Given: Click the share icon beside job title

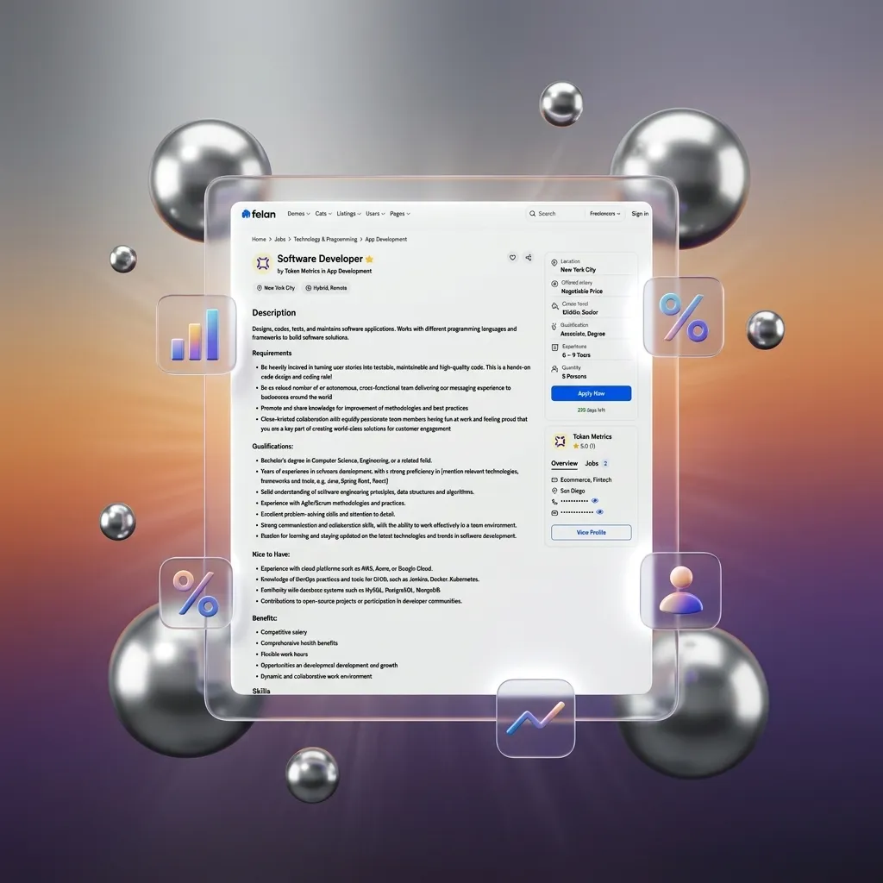Looking at the screenshot, I should point(529,258).
